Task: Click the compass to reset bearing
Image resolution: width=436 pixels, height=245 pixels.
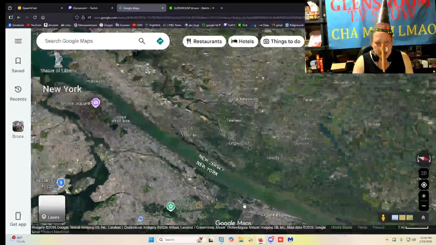Action: tap(424, 159)
